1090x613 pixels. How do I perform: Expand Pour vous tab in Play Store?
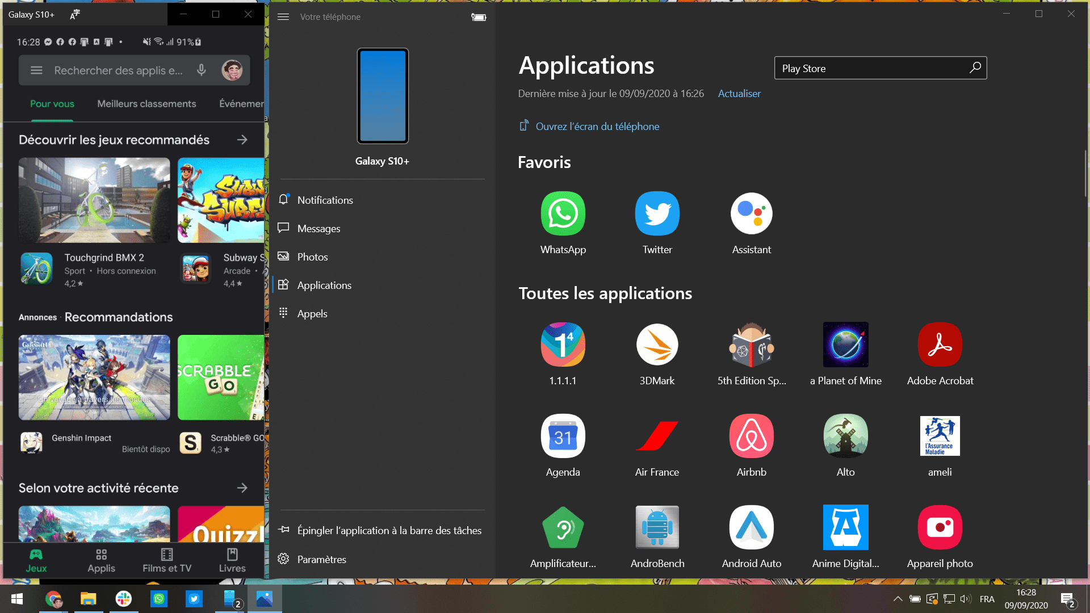click(x=52, y=104)
